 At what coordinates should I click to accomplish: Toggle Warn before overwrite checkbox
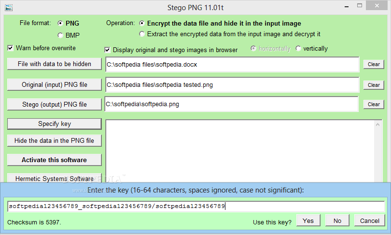(10, 48)
